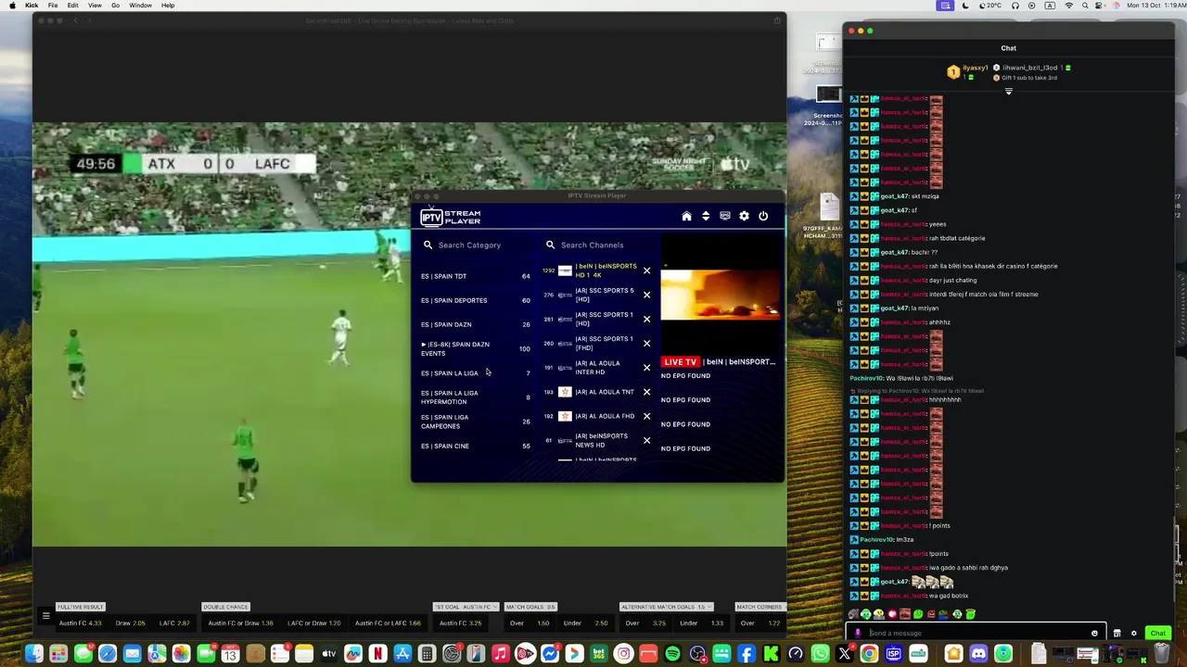Open Netflix from the Dock
This screenshot has height=667, width=1187.
point(377,655)
